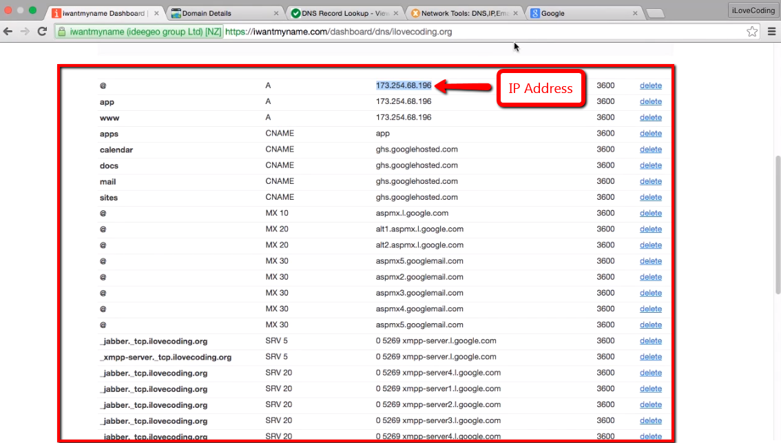Open a new browser tab
781x443 pixels.
coord(655,13)
